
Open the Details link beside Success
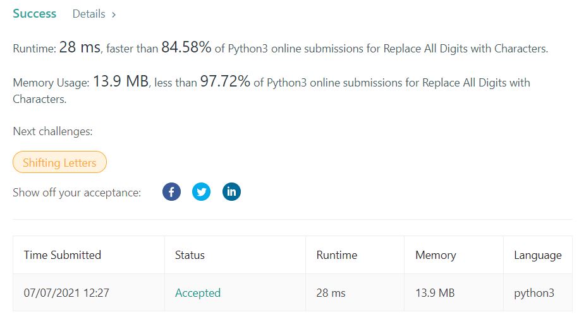94,14
